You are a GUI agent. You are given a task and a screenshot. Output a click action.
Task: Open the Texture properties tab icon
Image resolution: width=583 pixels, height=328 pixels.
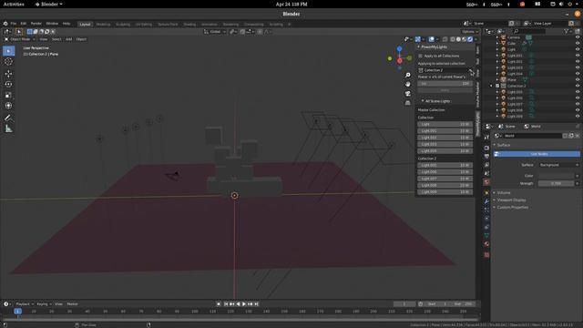coord(486,255)
